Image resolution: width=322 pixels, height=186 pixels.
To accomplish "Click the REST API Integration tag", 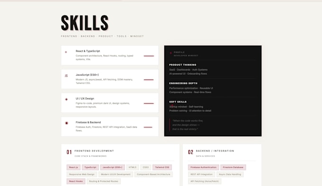I will click(x=201, y=174).
